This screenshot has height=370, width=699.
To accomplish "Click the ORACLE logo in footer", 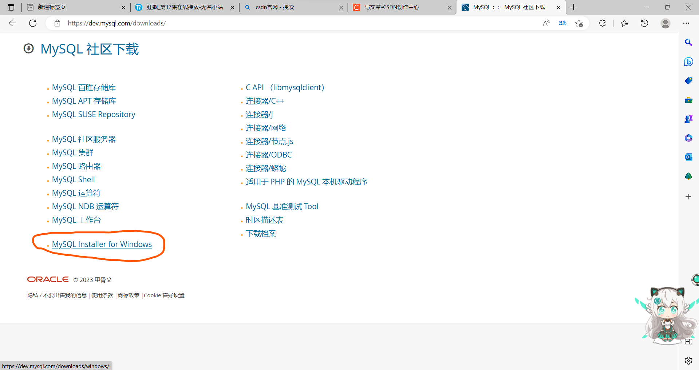I will [48, 279].
